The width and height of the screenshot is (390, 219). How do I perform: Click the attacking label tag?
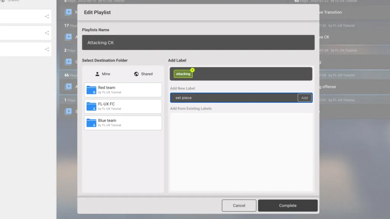183,74
